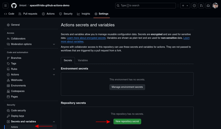Open the ilmiont owner link
Screen dimensions: 221x129
click(23, 6)
